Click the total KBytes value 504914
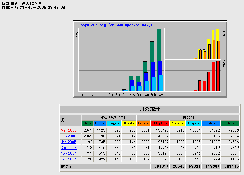244x175 pixels. click(x=160, y=167)
